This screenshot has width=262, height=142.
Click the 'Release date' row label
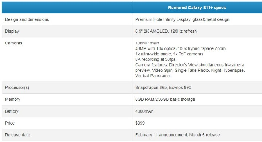pos(17,135)
